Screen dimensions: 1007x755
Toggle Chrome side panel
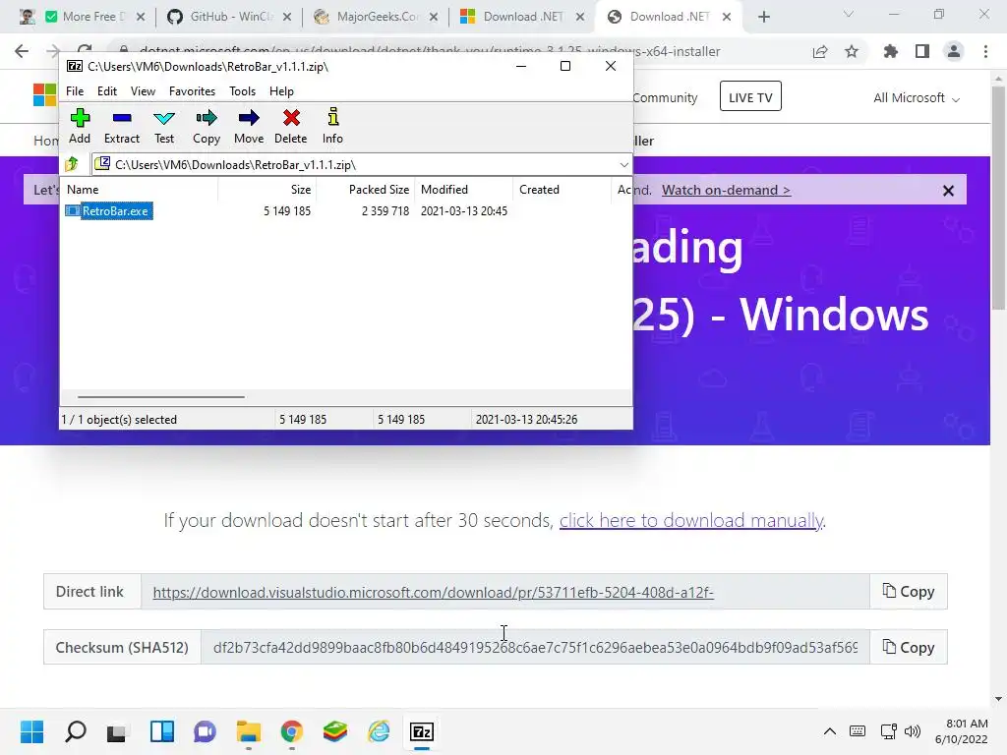922,51
